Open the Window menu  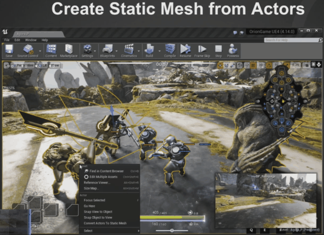tap(31, 40)
